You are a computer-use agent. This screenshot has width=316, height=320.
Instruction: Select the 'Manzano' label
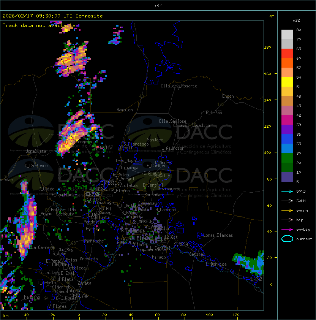(32, 297)
